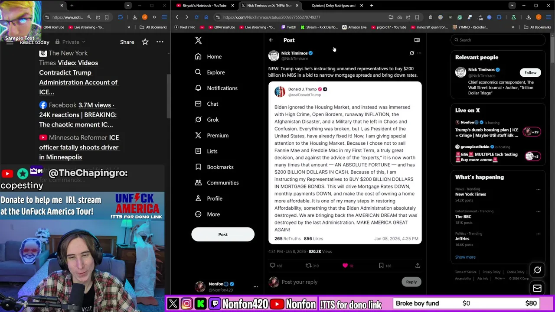Open reader view icon beside Post header
Screen dimensions: 555x312
417,40
